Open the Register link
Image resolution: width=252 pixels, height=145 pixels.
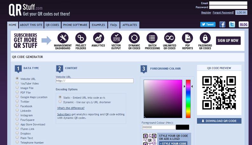coord(206,12)
